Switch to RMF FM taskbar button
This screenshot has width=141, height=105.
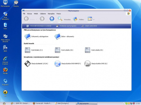coord(20,103)
